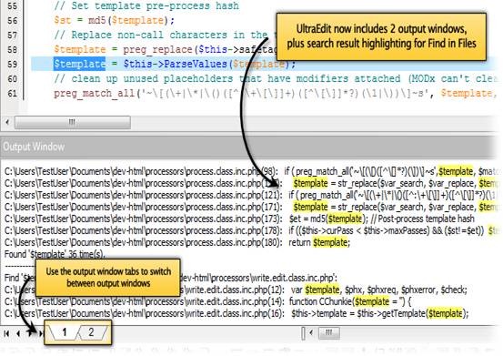Image resolution: width=503 pixels, height=356 pixels.
Task: Open result at write.edit.class.inc.php line 14
Action: click(x=208, y=301)
